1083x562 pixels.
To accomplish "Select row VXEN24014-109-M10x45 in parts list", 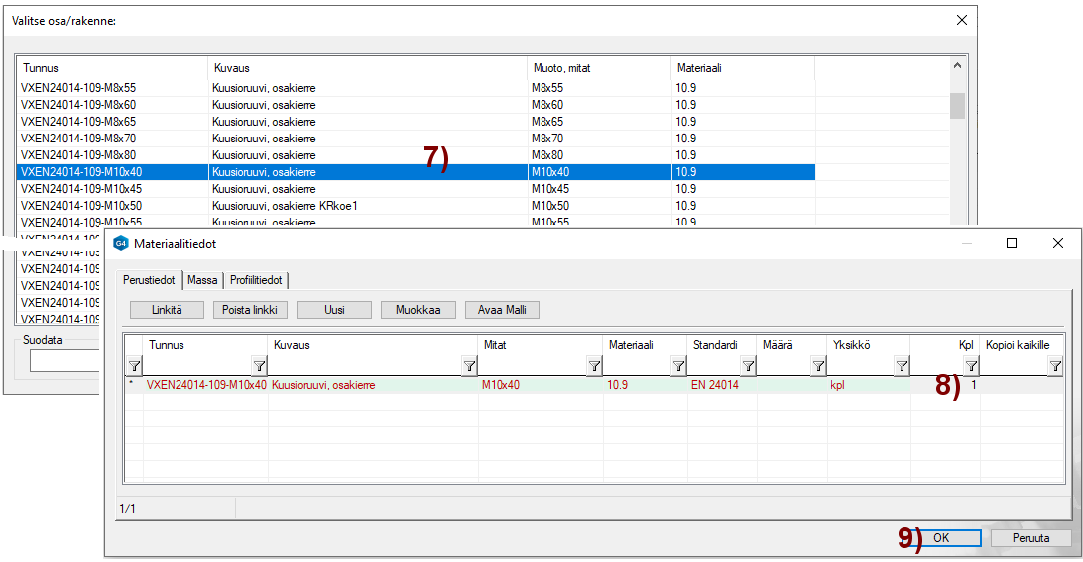I will pyautogui.click(x=81, y=189).
